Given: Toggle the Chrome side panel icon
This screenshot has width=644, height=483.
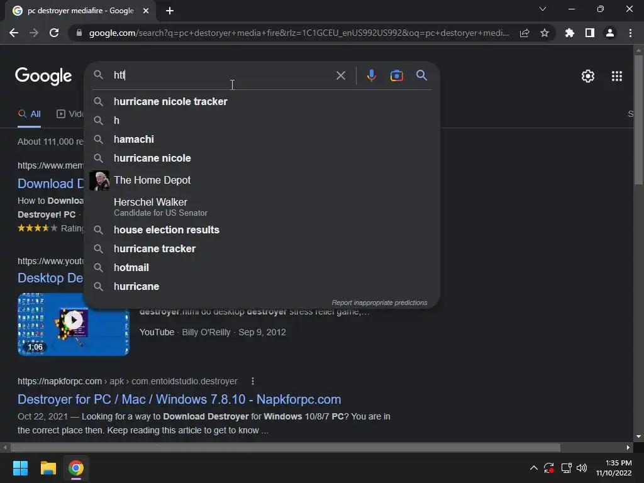Looking at the screenshot, I should (x=590, y=33).
